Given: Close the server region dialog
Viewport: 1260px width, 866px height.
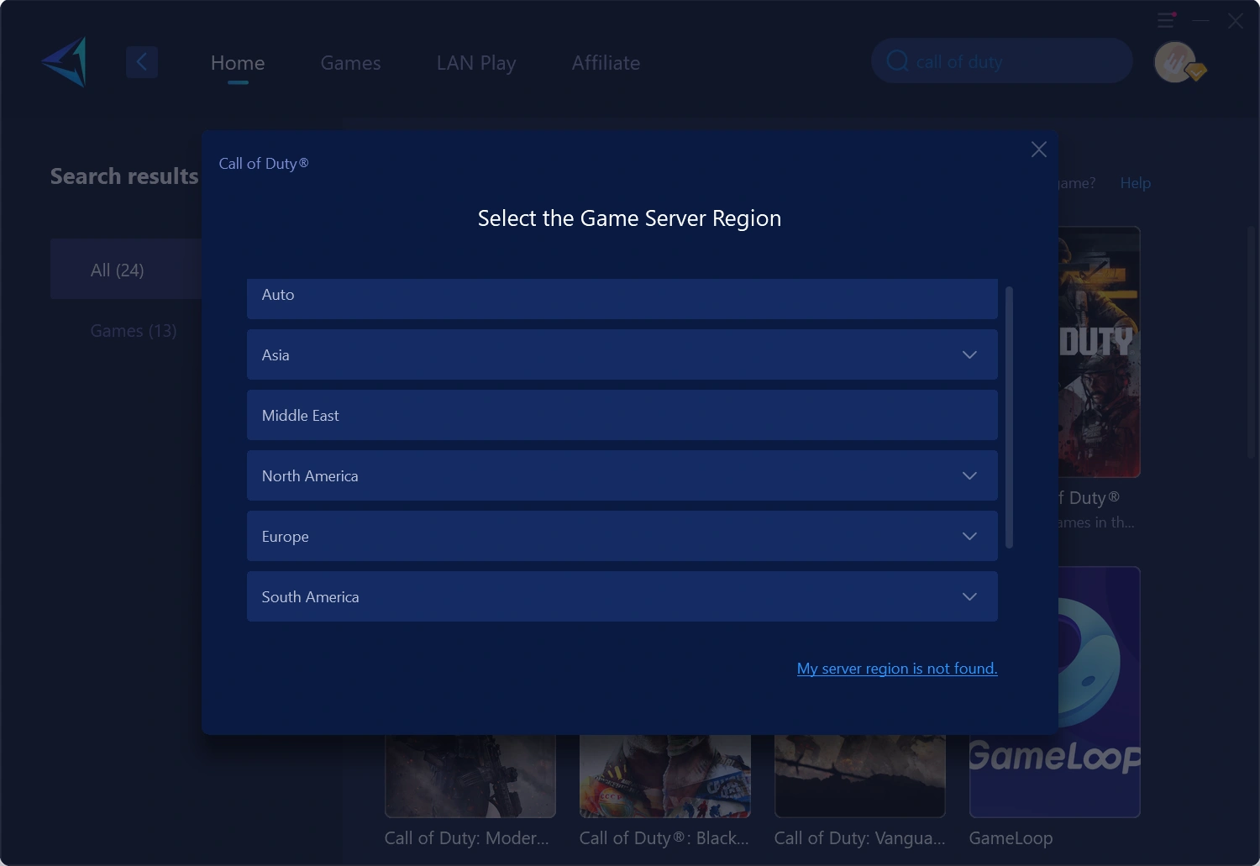Looking at the screenshot, I should [1039, 150].
